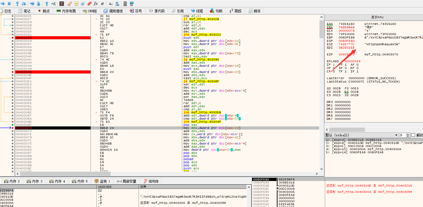The height and width of the screenshot is (207, 423).
Task: Select the instruction "je msf_http.403090"
Action: coord(201,59)
